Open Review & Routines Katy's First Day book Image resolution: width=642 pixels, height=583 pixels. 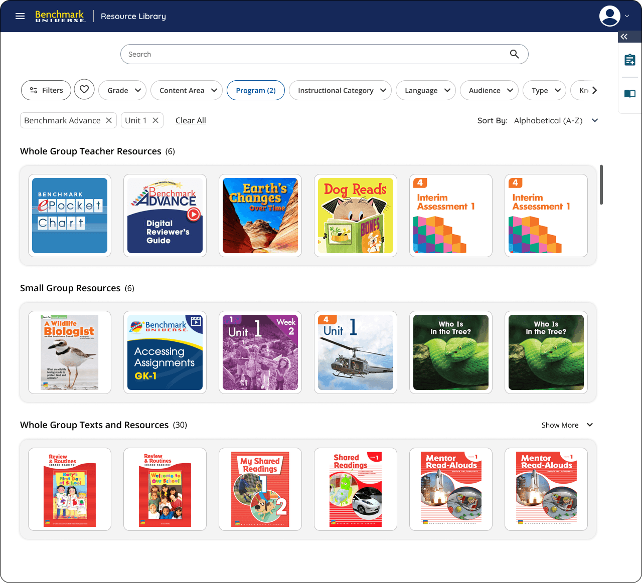[70, 489]
